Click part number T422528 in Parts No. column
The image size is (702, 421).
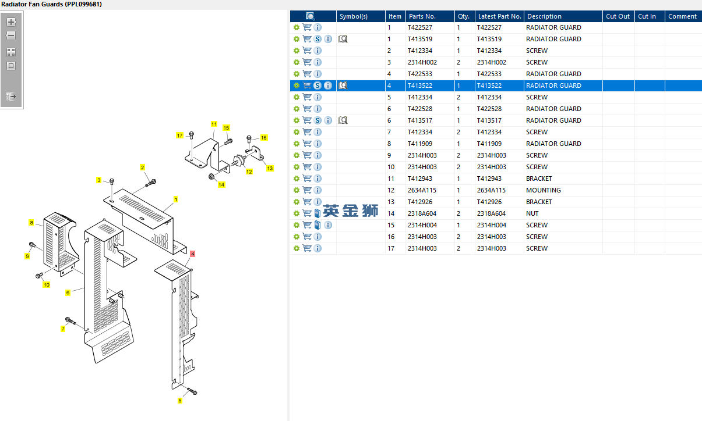pyautogui.click(x=420, y=109)
